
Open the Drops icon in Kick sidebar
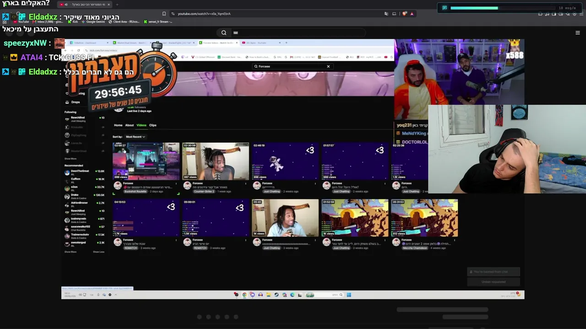[67, 102]
